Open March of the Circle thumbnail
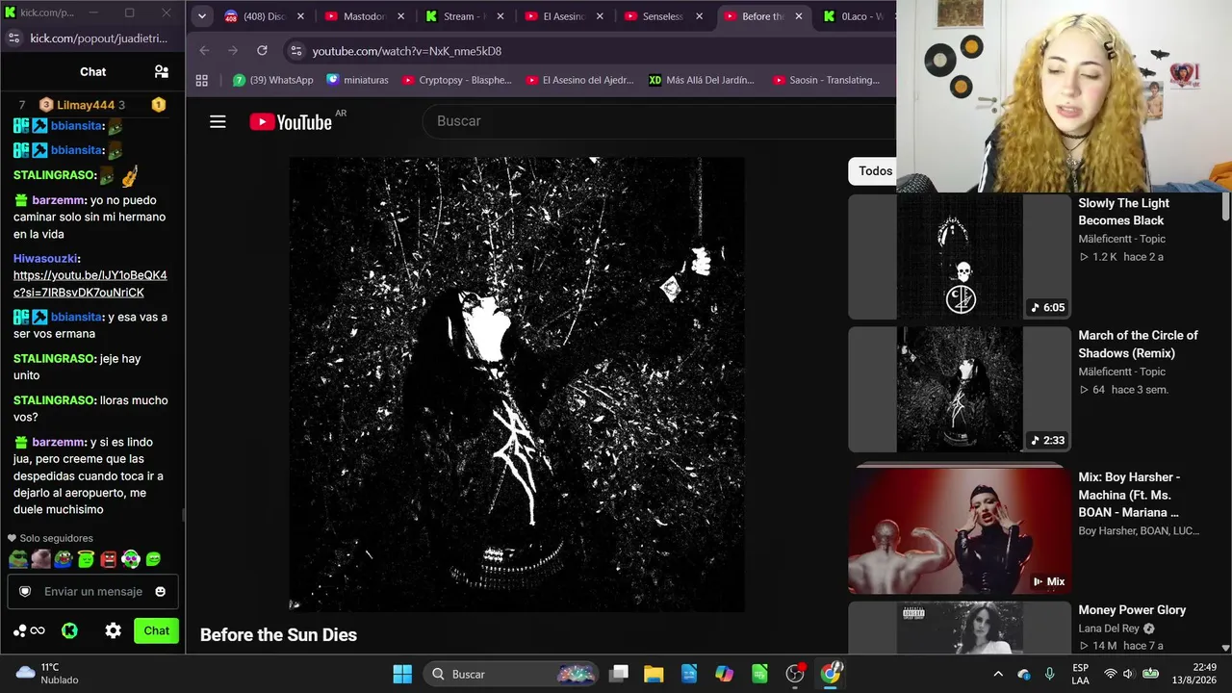1232x693 pixels. pyautogui.click(x=960, y=390)
